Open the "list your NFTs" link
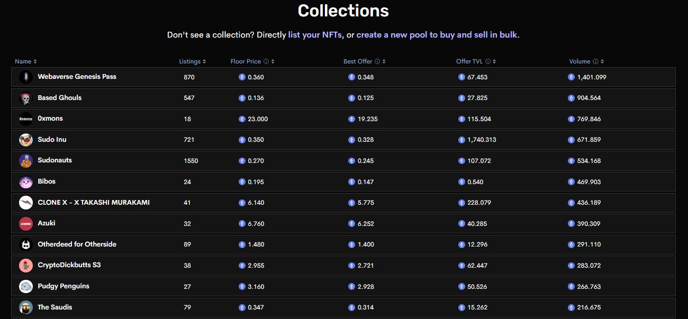Screen dimensions: 688x319 315,35
